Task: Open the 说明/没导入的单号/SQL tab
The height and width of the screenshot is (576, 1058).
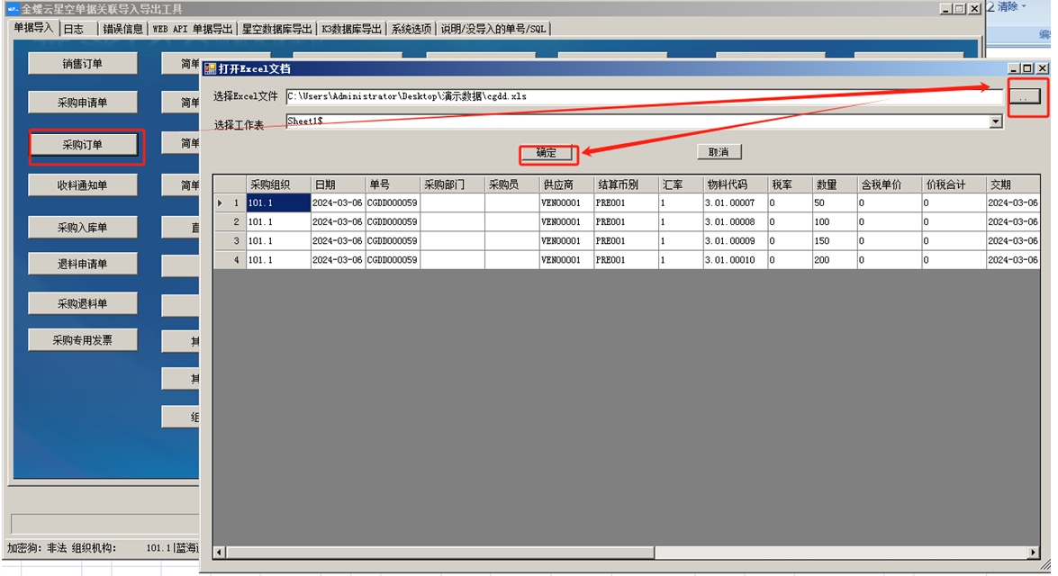Action: point(493,29)
